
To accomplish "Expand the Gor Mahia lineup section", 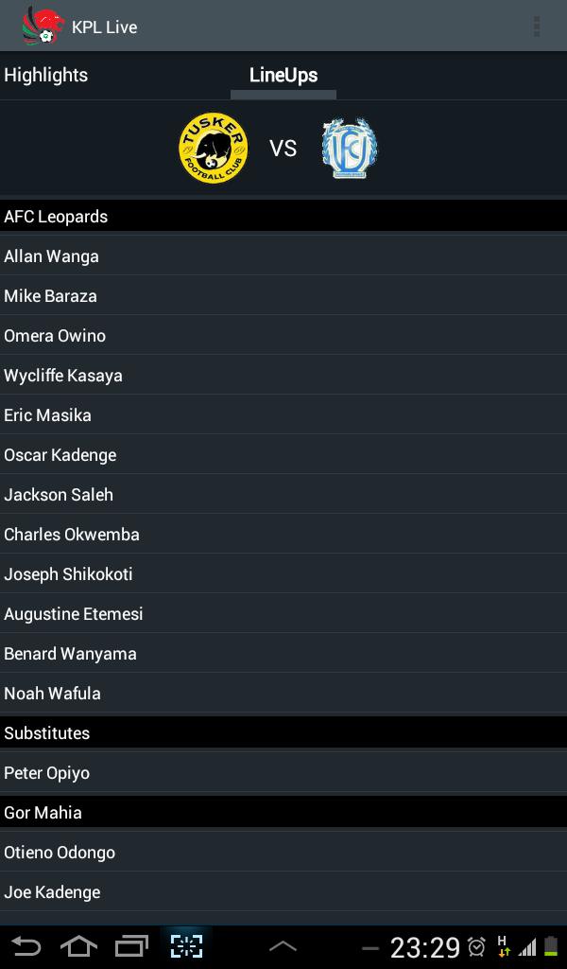I will [283, 812].
